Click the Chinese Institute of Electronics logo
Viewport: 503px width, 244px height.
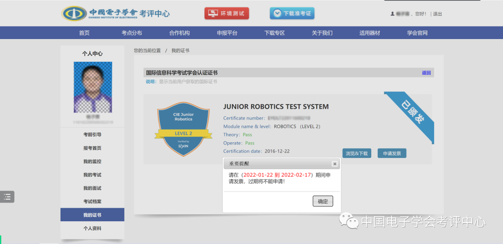coord(115,13)
